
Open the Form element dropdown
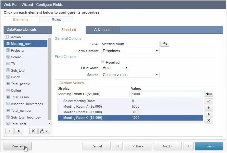tap(130, 51)
